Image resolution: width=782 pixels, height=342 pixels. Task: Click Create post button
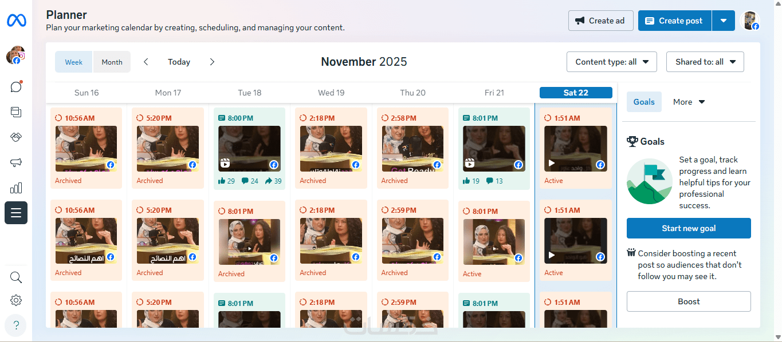point(675,21)
